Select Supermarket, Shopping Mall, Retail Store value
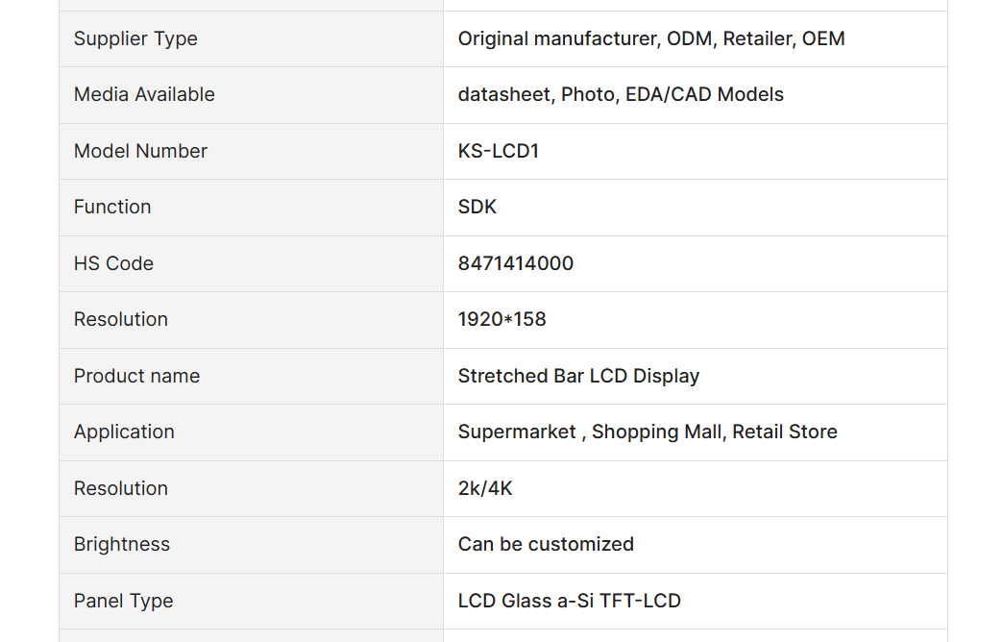The width and height of the screenshot is (1003, 642). 648,432
